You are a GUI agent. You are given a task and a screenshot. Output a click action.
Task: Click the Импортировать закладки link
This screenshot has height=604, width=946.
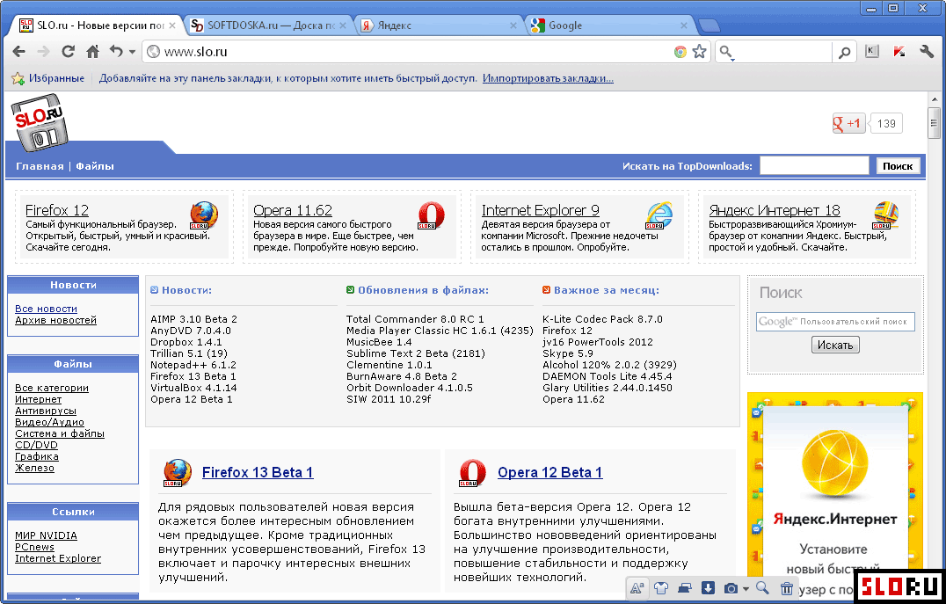(x=548, y=78)
